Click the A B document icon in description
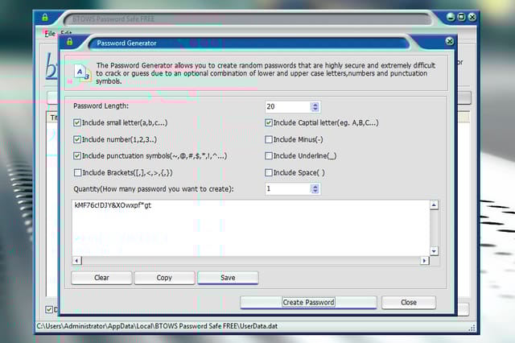 [82, 73]
